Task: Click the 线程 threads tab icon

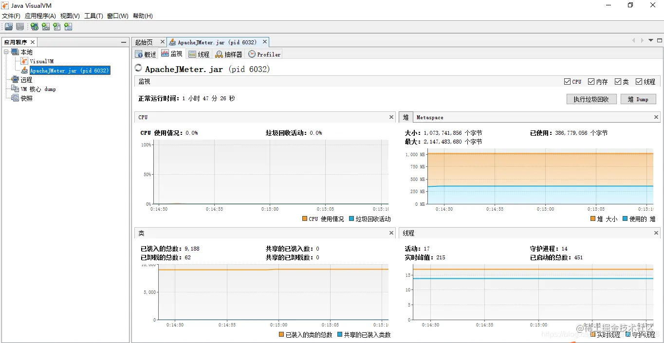Action: click(x=192, y=54)
